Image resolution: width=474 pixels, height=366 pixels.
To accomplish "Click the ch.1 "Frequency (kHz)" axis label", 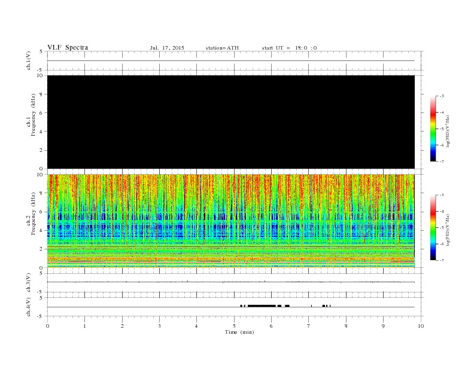I will tap(33, 115).
